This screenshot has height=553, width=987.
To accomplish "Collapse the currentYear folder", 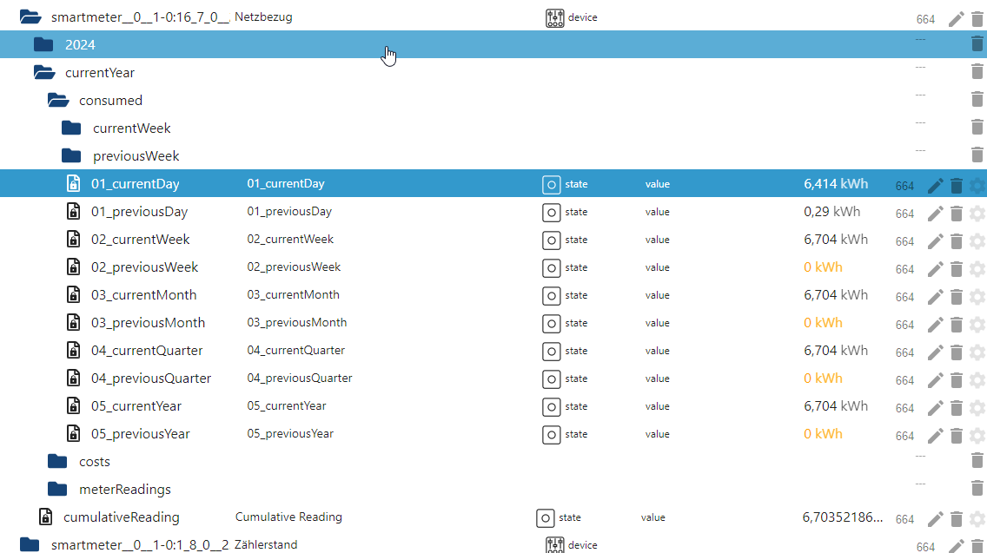I will coord(44,72).
